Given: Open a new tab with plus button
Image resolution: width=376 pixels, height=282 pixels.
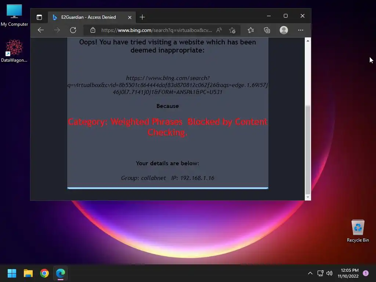Looking at the screenshot, I should click(x=142, y=17).
